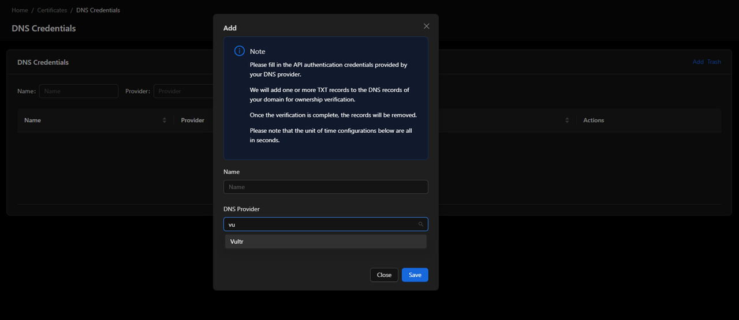
Task: Go to Home breadcrumb
Action: click(20, 10)
